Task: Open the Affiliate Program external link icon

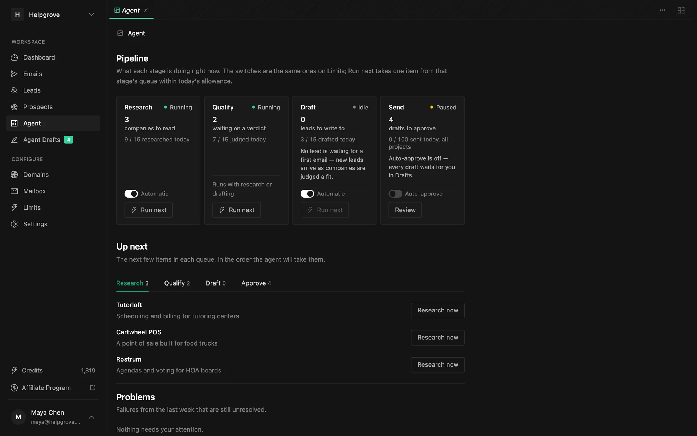Action: click(x=93, y=388)
